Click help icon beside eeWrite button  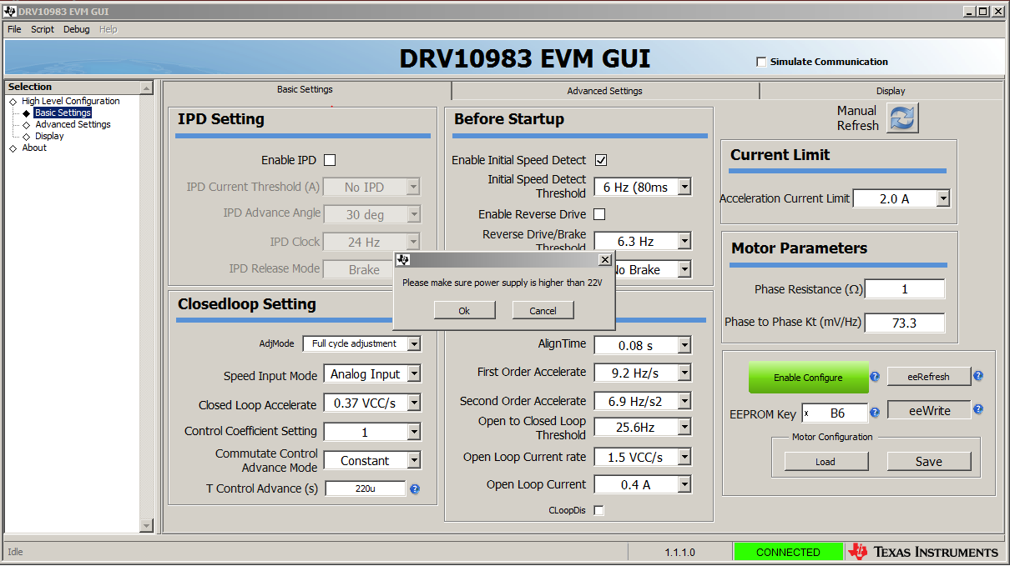(x=978, y=409)
